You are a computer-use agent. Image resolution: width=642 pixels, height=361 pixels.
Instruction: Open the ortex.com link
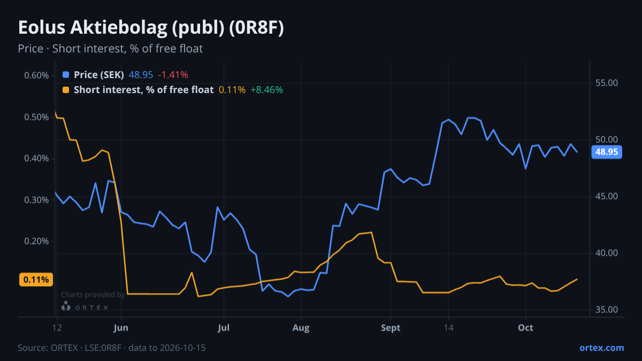click(601, 348)
